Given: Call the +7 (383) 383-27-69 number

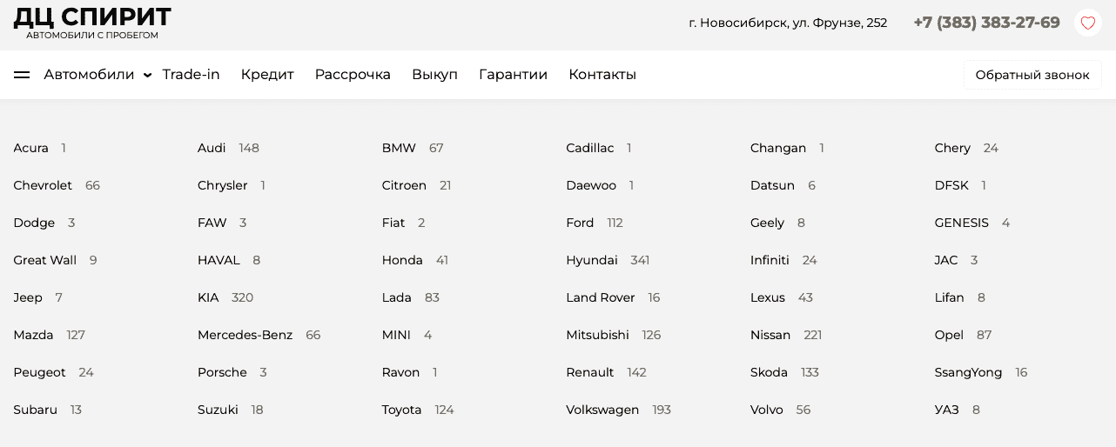Looking at the screenshot, I should click(986, 23).
